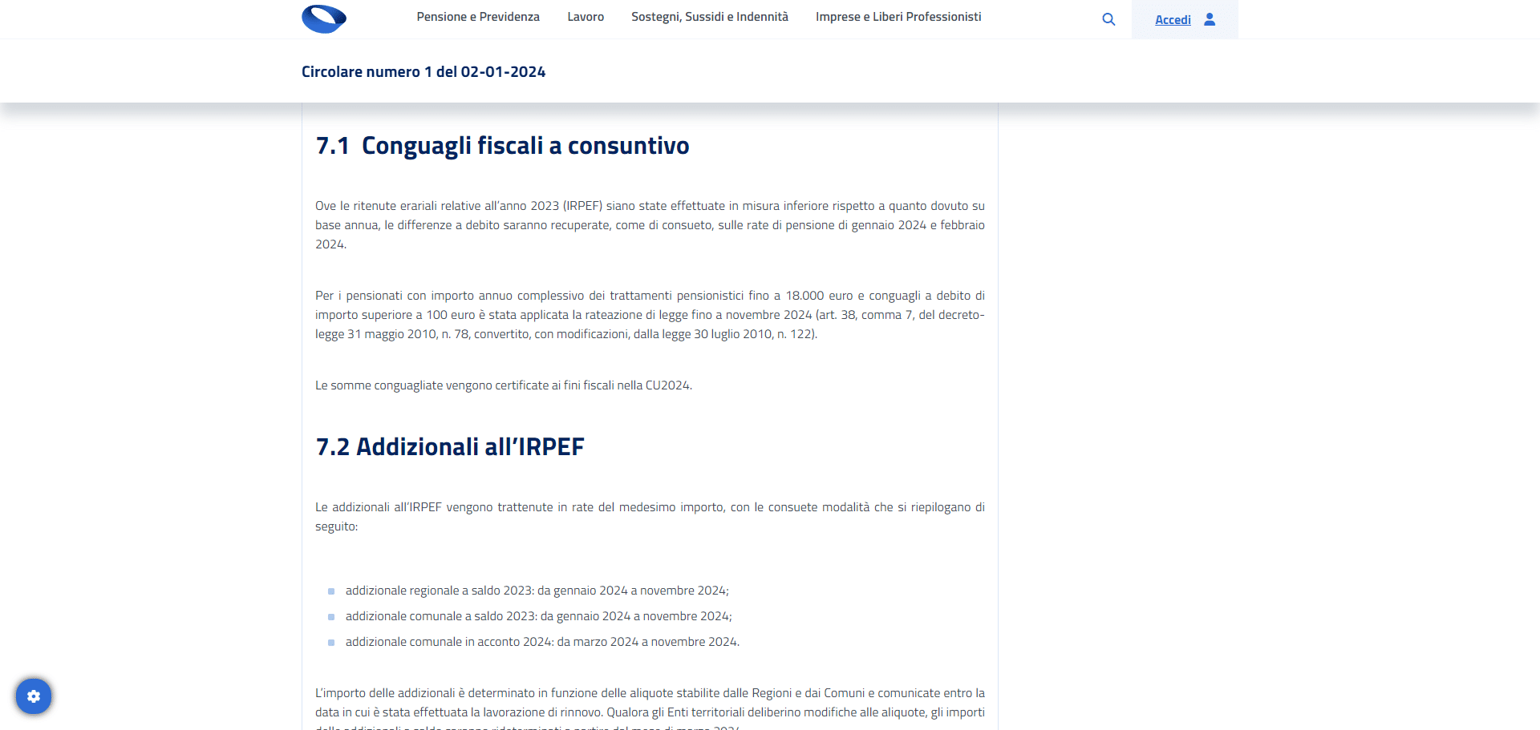Click the title 'Circolare numero 1 del 02-01-2024'

423,72
